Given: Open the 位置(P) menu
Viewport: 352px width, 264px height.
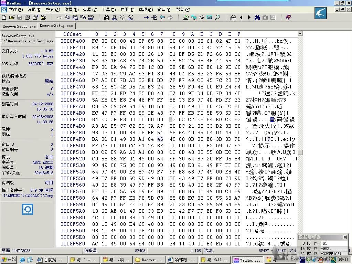Looking at the screenshot, I should 71,10.
